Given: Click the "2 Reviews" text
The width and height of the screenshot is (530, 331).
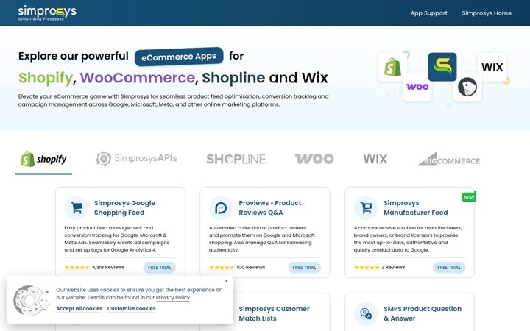Looking at the screenshot, I should click(393, 267).
